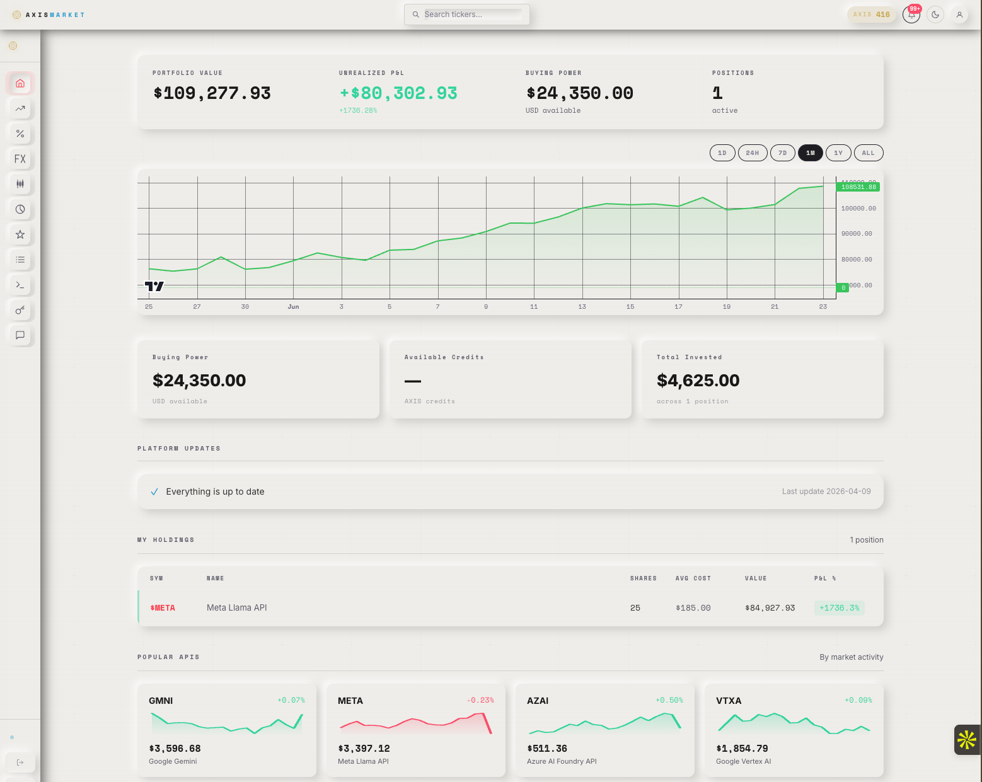Focus the Search tickers input field
The width and height of the screenshot is (982, 782).
point(466,14)
